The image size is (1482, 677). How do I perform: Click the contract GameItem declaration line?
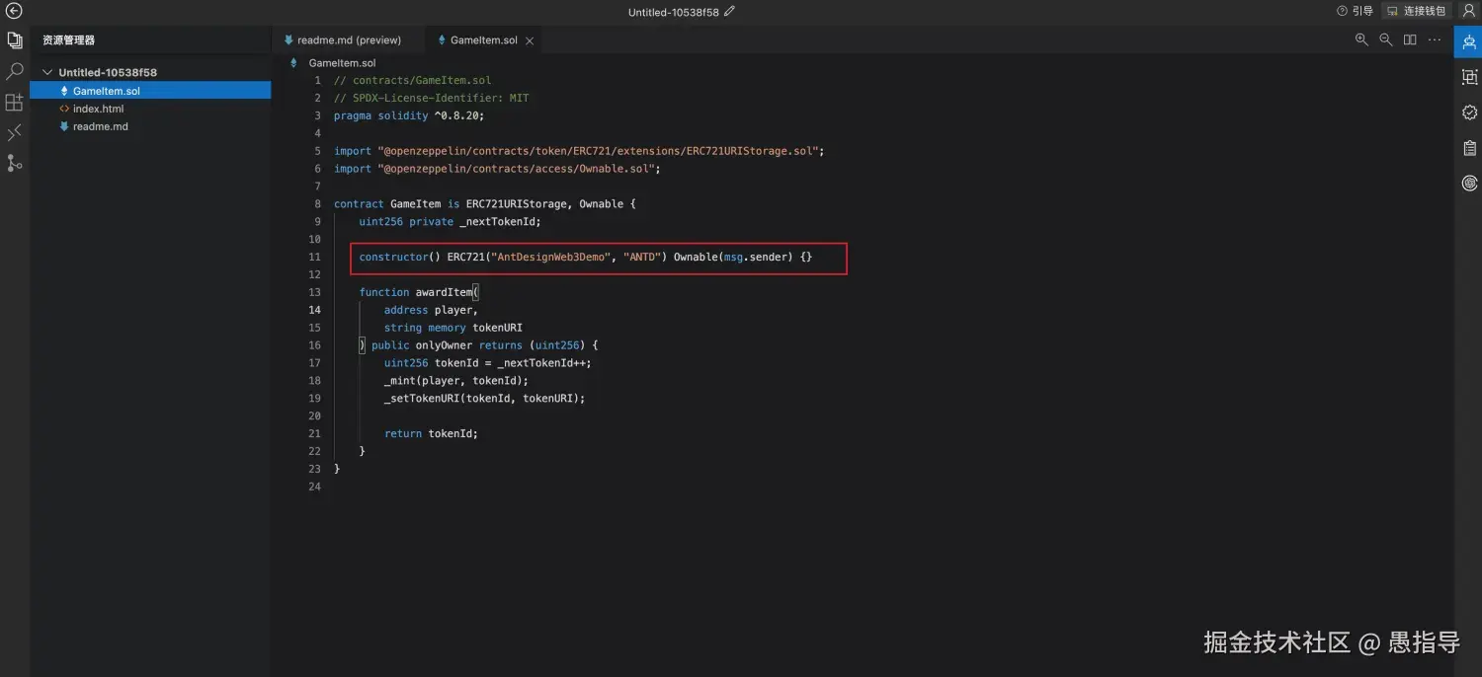(x=485, y=204)
